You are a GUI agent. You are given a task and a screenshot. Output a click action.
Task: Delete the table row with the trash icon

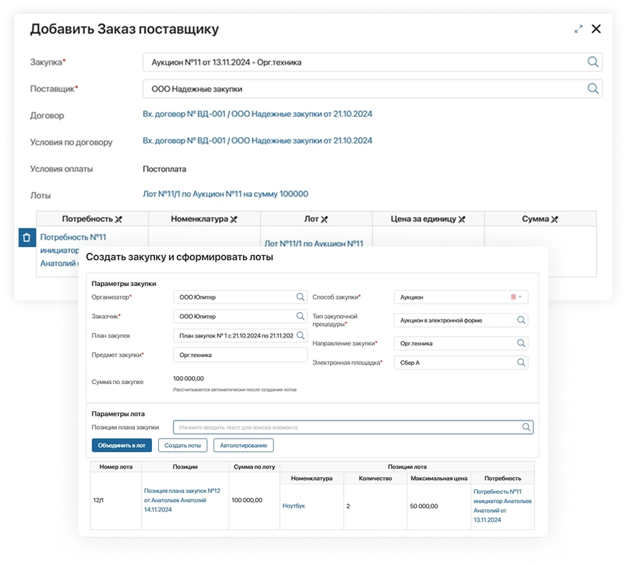pyautogui.click(x=27, y=237)
